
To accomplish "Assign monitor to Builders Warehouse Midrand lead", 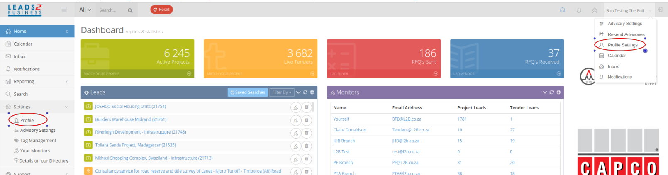I will point(295,120).
